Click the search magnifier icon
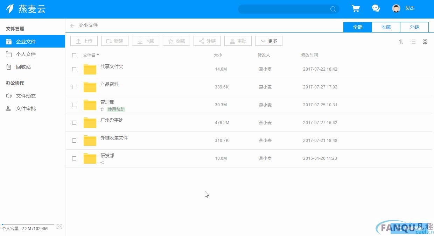Screen dimensions: 434x236 click(x=333, y=9)
